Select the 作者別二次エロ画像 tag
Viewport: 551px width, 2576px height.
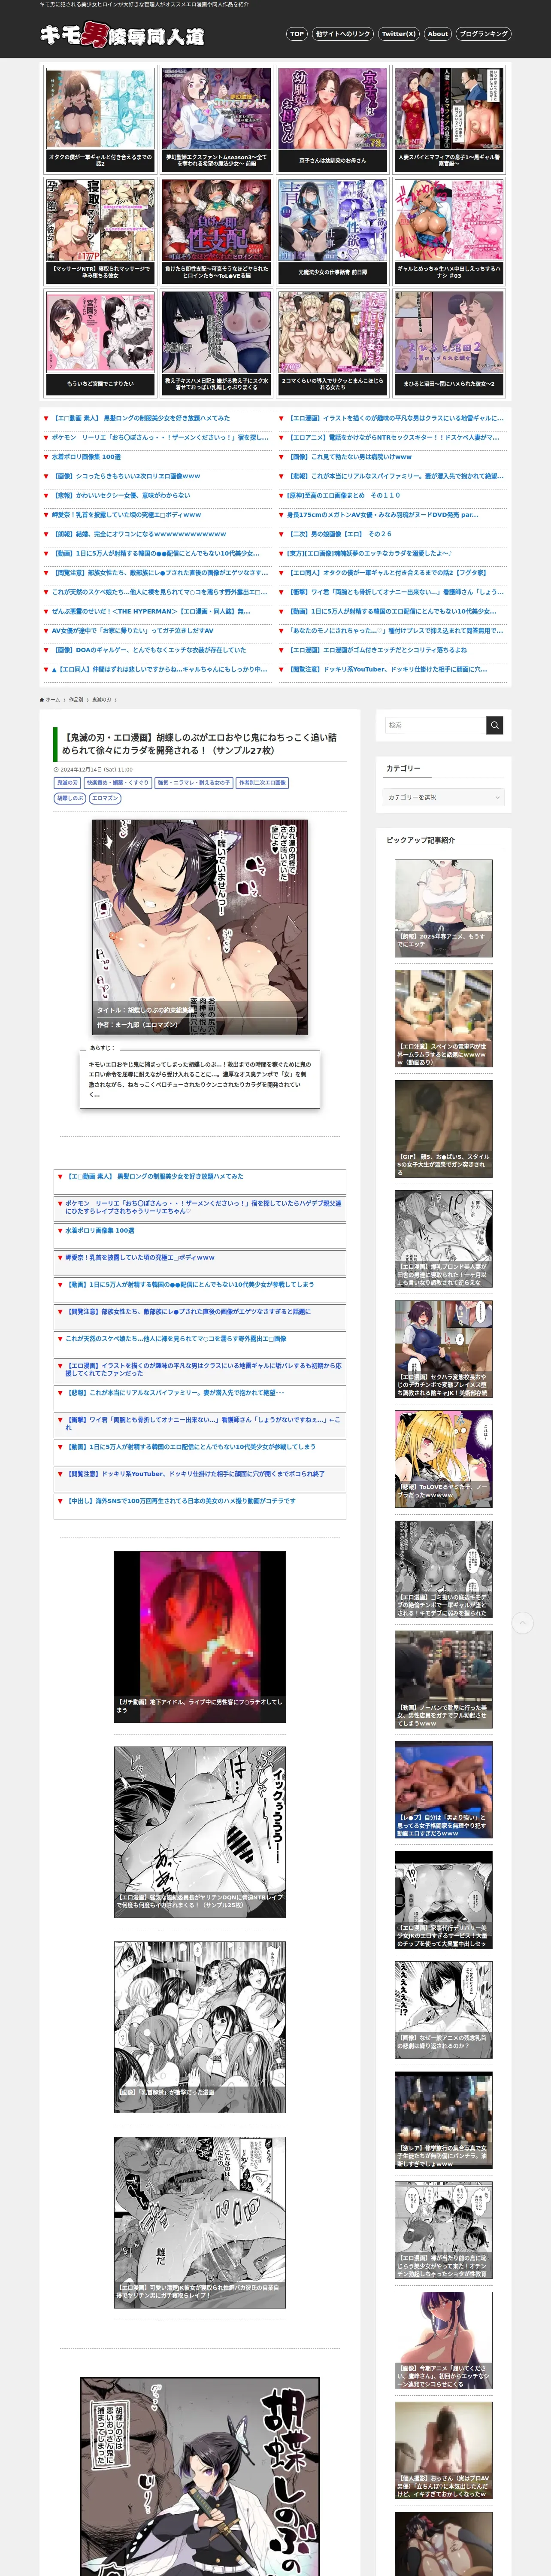coord(262,783)
